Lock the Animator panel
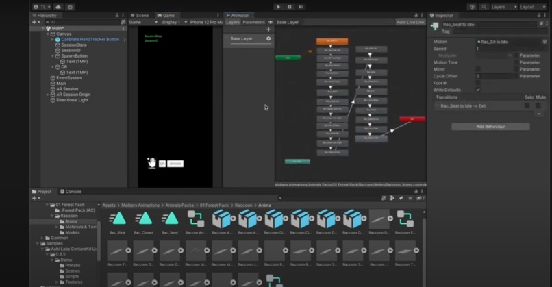The image size is (552, 287). pos(416,16)
